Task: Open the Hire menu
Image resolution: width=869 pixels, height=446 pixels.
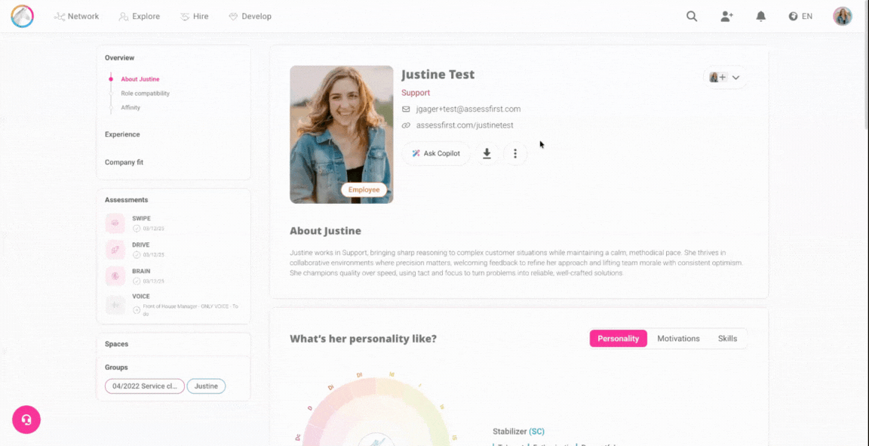Action: tap(195, 16)
